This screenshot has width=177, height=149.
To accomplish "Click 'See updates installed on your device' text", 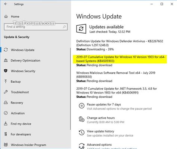I will (x=110, y=136).
